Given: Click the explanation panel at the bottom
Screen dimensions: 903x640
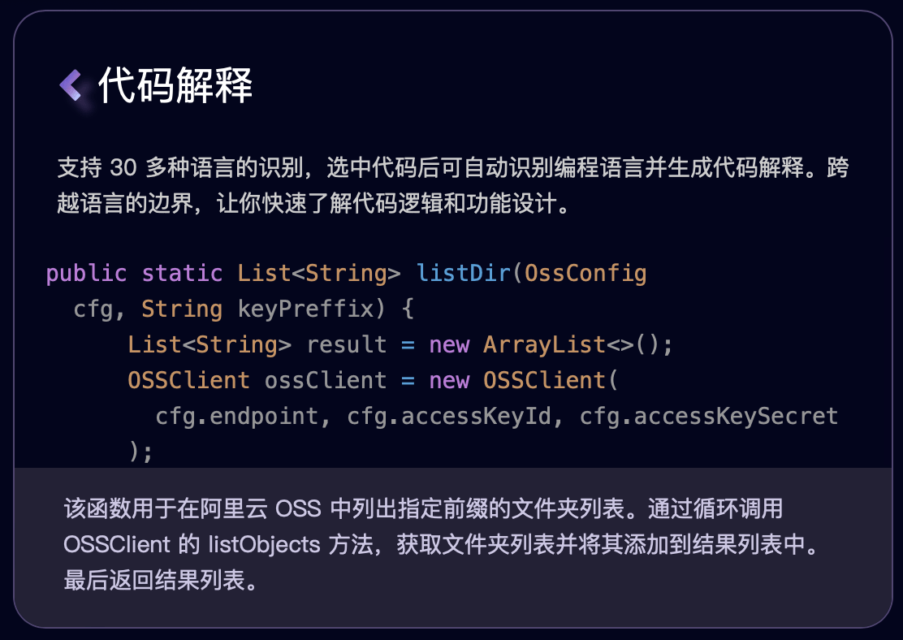Looking at the screenshot, I should click(x=451, y=544).
